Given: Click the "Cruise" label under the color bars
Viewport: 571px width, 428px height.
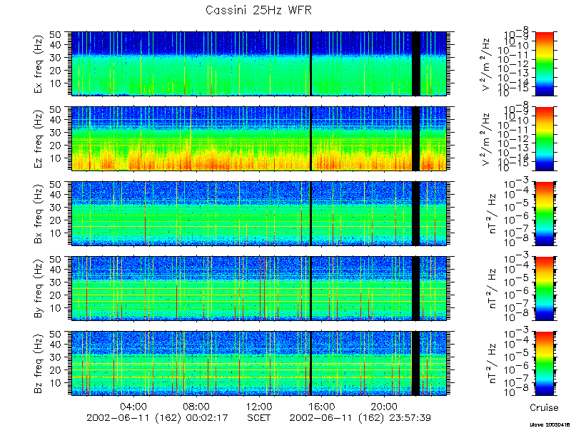Looking at the screenshot, I should [544, 407].
